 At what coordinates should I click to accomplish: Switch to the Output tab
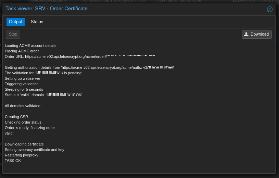[x=15, y=22]
